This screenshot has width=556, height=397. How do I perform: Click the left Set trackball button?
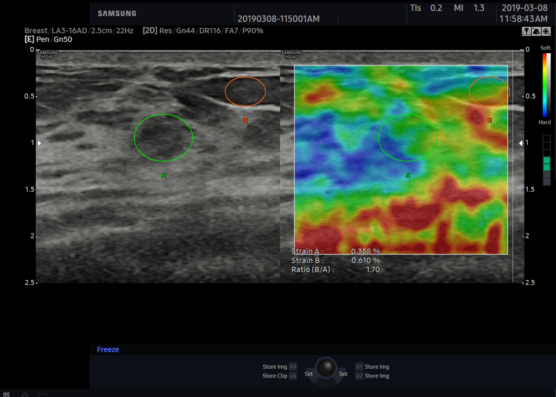308,374
